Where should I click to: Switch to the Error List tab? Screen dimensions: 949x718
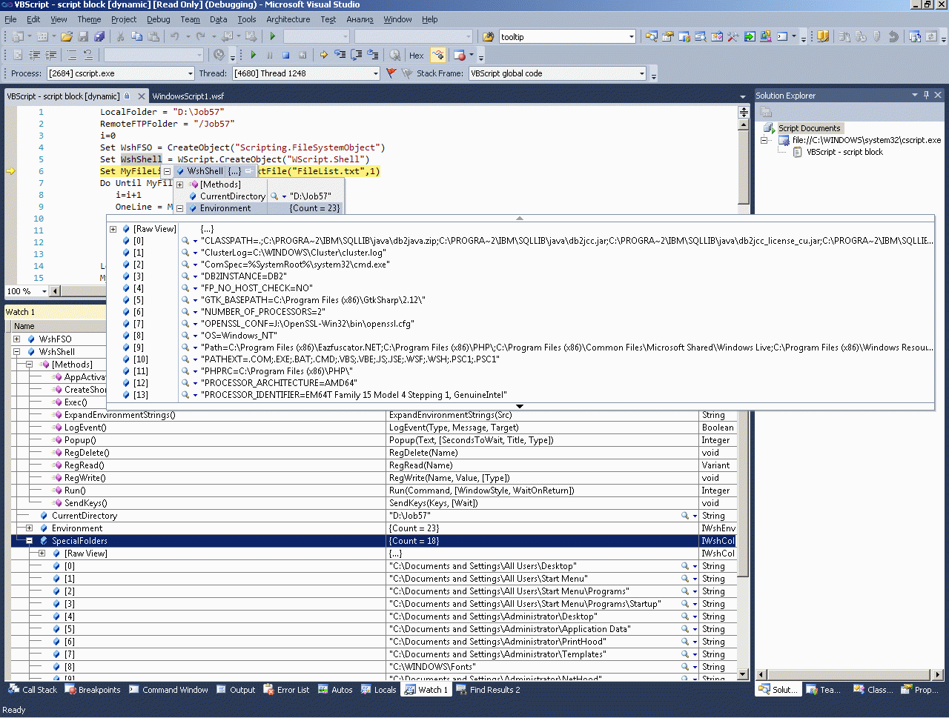[287, 690]
